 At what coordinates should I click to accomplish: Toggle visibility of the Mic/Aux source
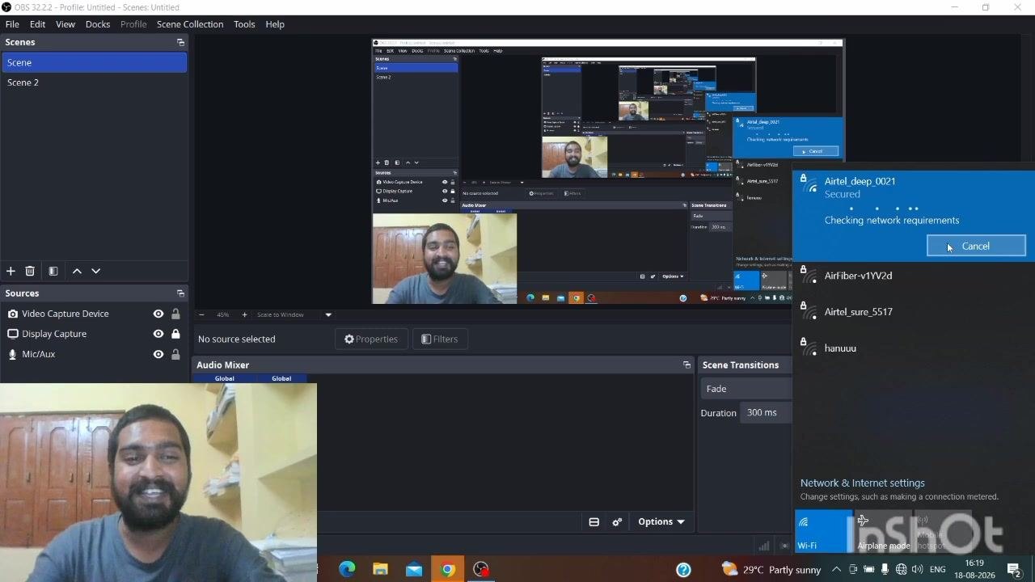click(158, 354)
